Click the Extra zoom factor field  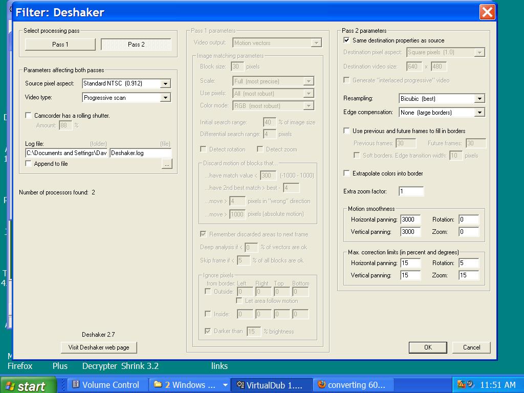point(411,191)
